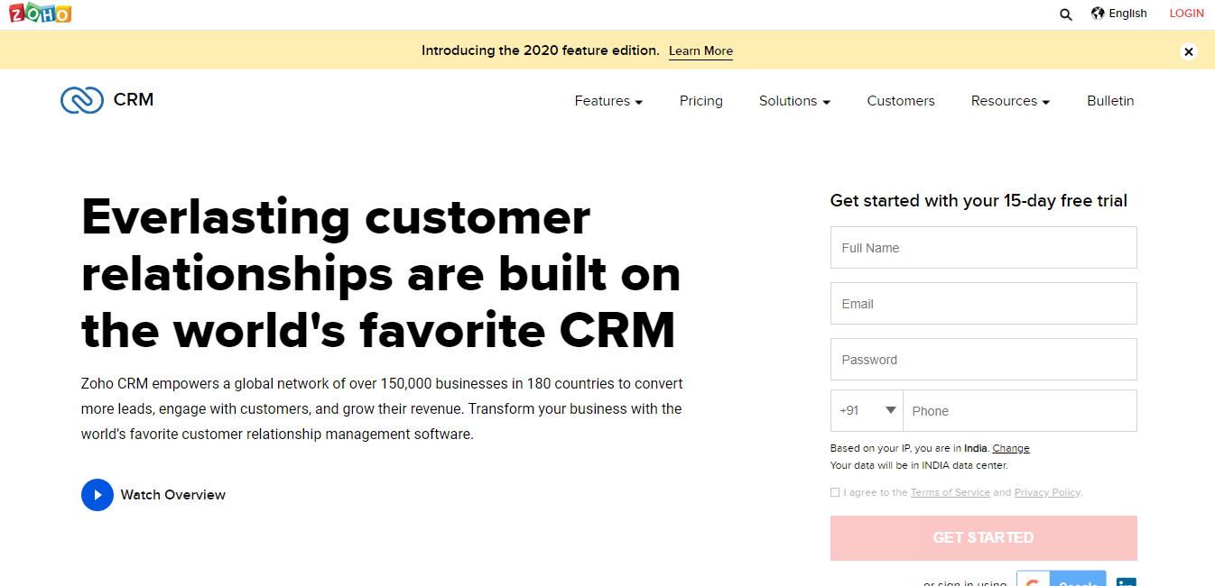
Task: Click the globe language icon
Action: 1098,14
